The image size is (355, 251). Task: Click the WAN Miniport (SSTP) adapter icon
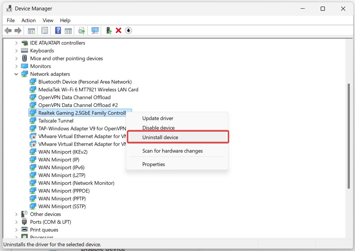pyautogui.click(x=33, y=206)
